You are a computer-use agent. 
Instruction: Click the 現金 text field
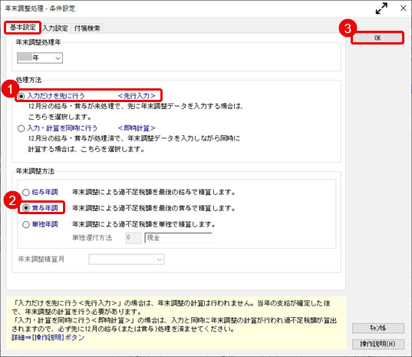pyautogui.click(x=178, y=238)
